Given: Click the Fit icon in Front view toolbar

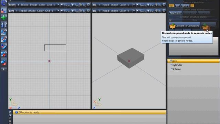Looking at the screenshot, I should pyautogui.click(x=82, y=5).
